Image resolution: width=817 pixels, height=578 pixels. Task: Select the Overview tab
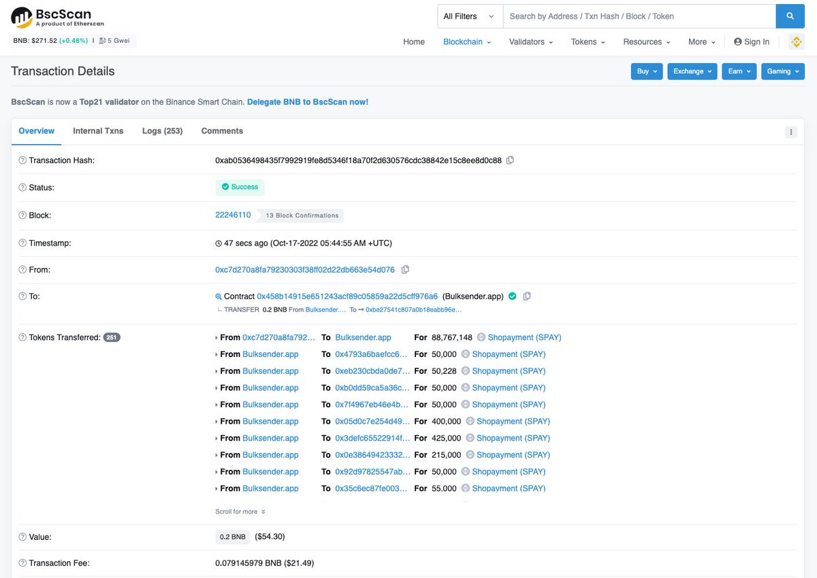coord(37,131)
